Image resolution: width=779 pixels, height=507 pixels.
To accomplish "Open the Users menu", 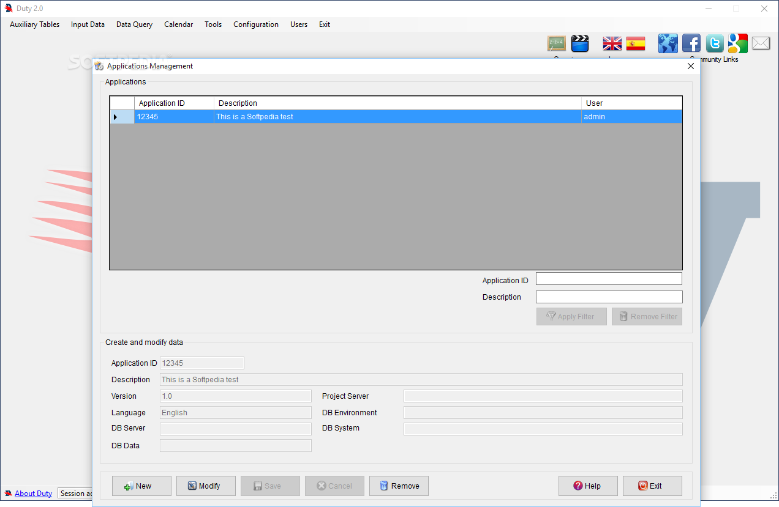I will point(299,24).
